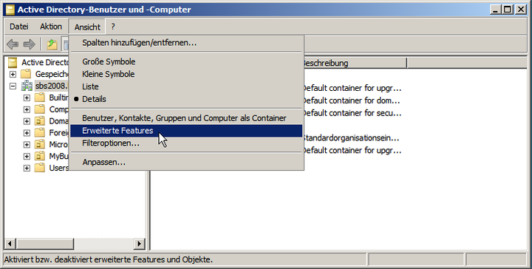Open the Aktion menu
The height and width of the screenshot is (269, 532).
coord(51,27)
